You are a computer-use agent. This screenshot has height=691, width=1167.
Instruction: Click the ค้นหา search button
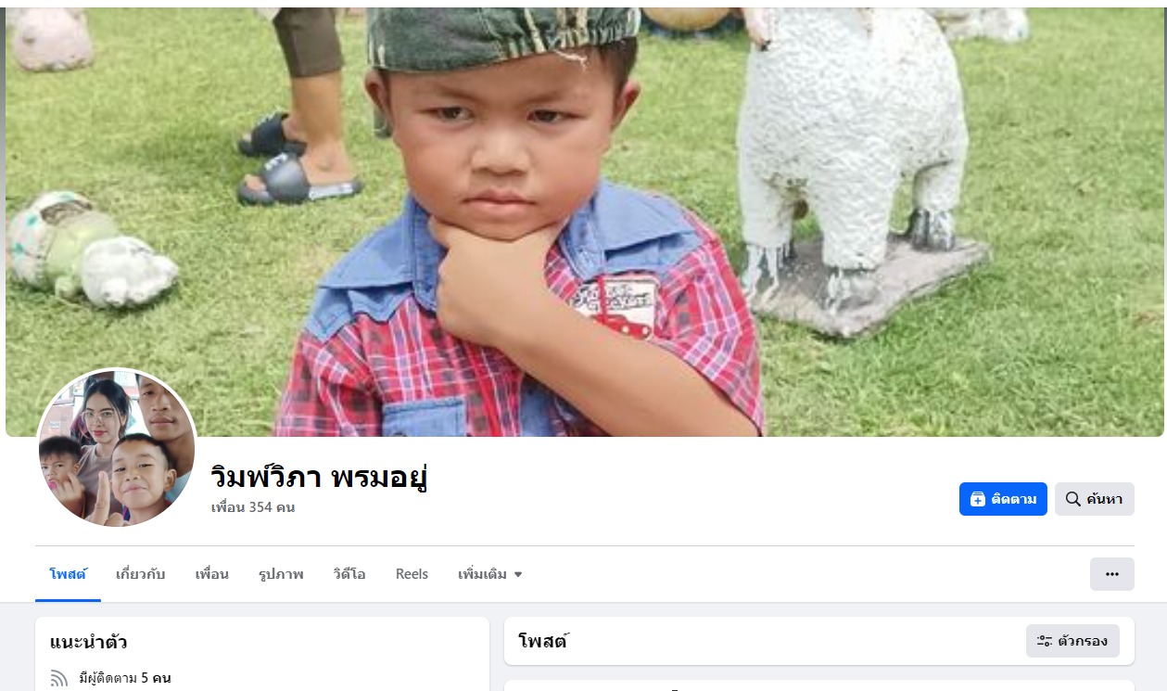pos(1095,499)
